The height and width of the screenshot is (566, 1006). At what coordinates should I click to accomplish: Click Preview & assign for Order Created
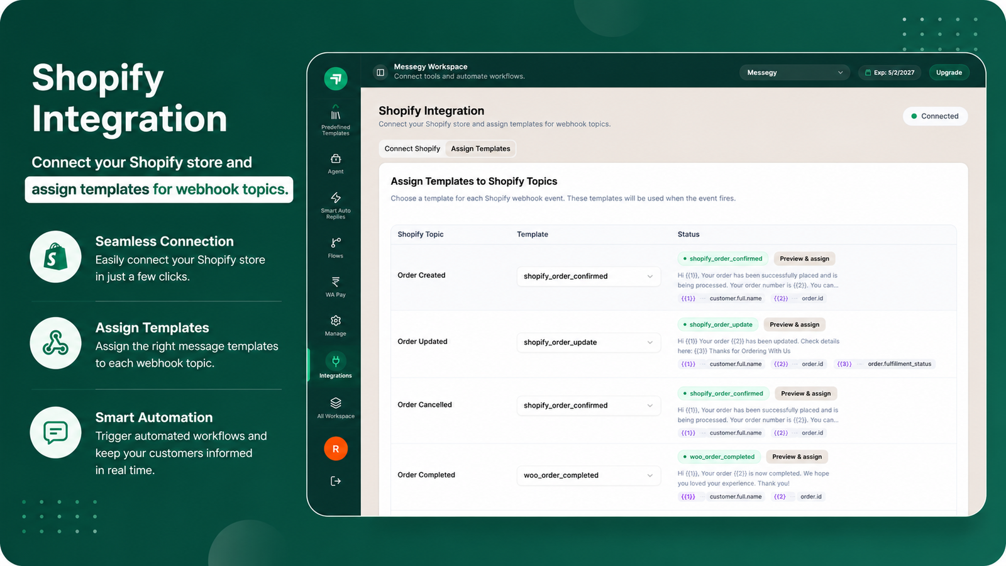point(804,258)
